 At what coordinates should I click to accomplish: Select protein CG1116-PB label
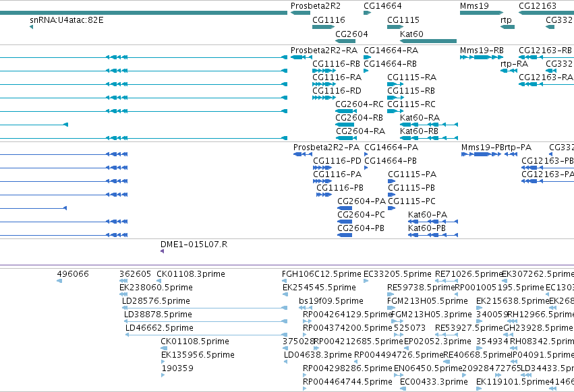click(x=340, y=188)
